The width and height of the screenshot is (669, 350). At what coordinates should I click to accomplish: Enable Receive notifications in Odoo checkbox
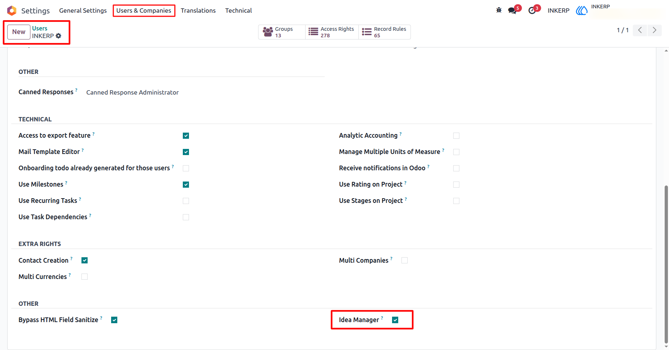tap(456, 168)
